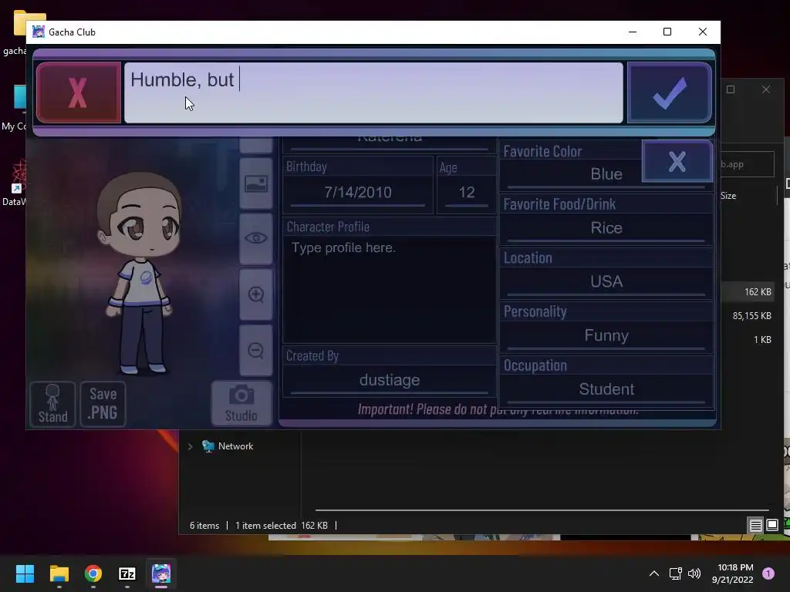Image resolution: width=790 pixels, height=592 pixels.
Task: Confirm text entry with blue checkmark button
Action: (x=669, y=92)
